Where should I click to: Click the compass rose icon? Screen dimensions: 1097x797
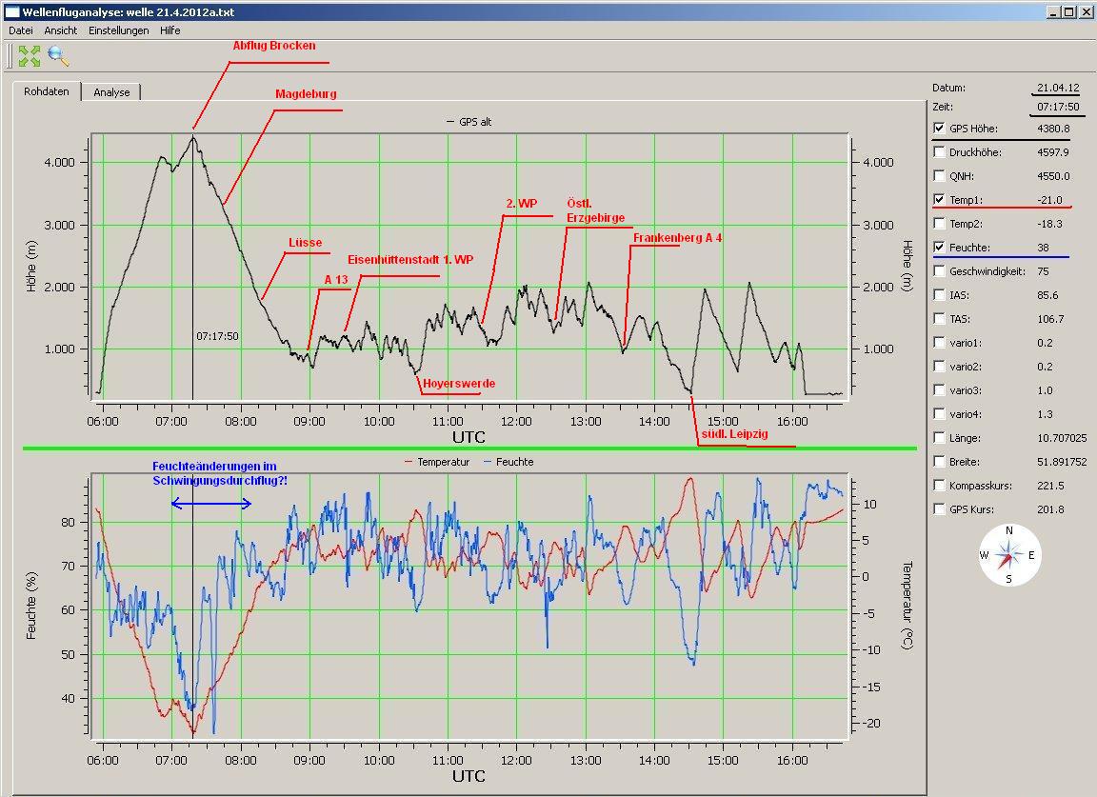1009,555
